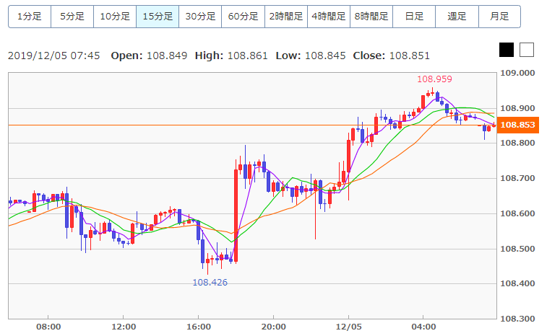Click the 12/05 date axis label
547x336 pixels.
coord(348,327)
